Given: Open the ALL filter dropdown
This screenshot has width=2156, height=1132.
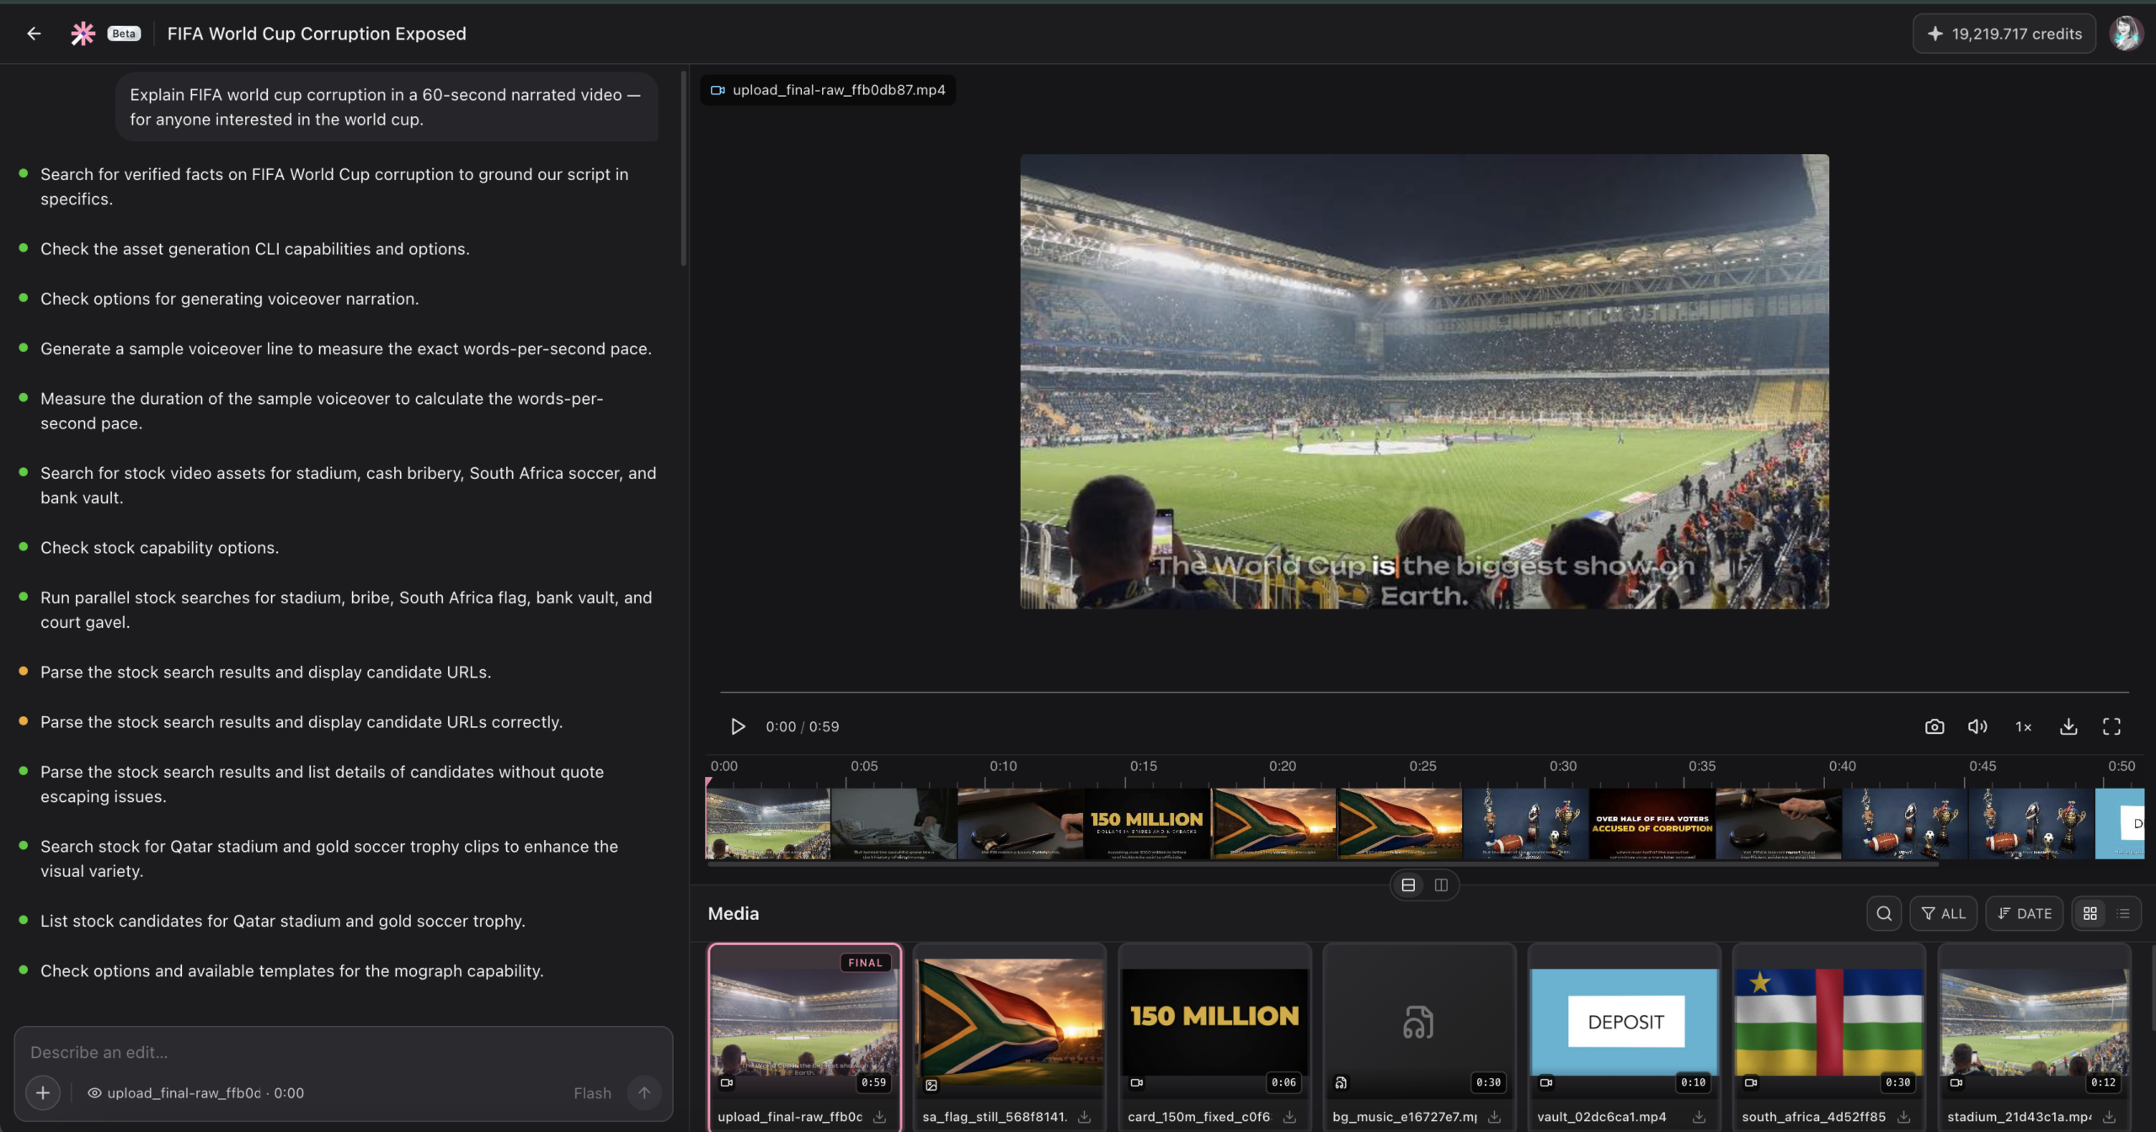Looking at the screenshot, I should tap(1943, 913).
